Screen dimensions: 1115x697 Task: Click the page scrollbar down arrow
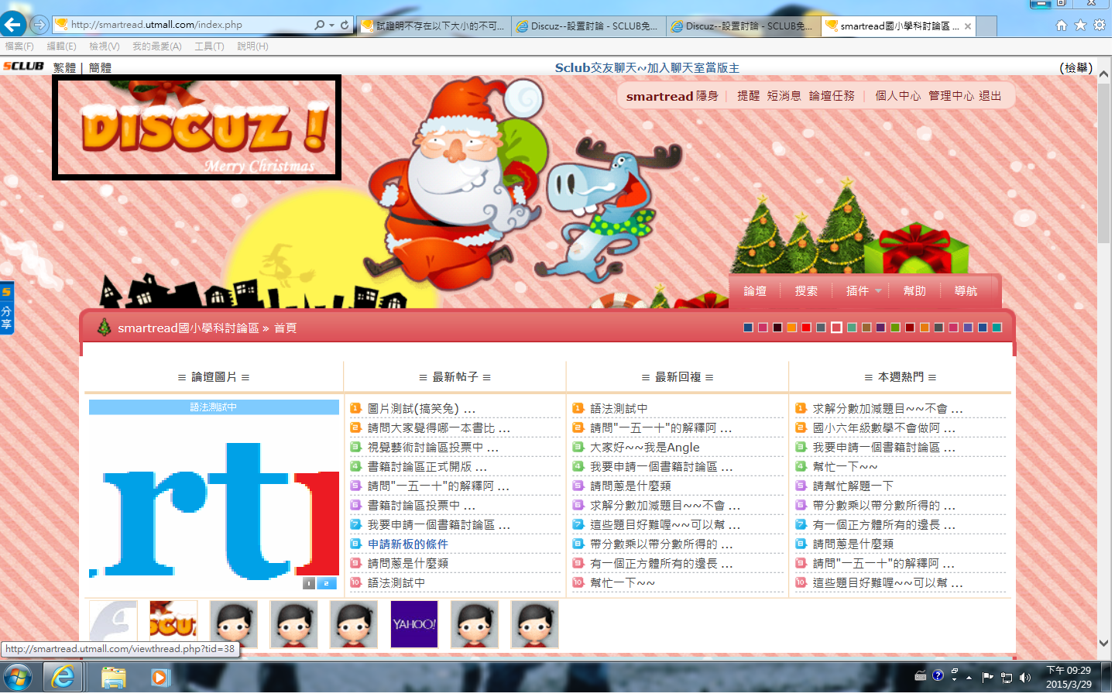pos(1103,644)
